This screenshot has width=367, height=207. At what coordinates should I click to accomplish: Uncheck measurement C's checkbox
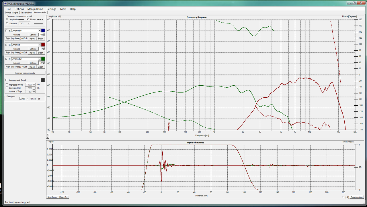tap(7, 59)
